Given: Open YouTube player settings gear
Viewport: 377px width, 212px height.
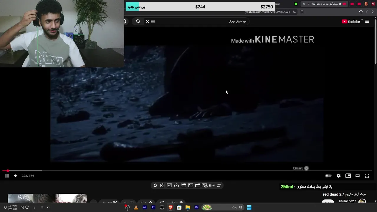Looking at the screenshot, I should tap(339, 175).
